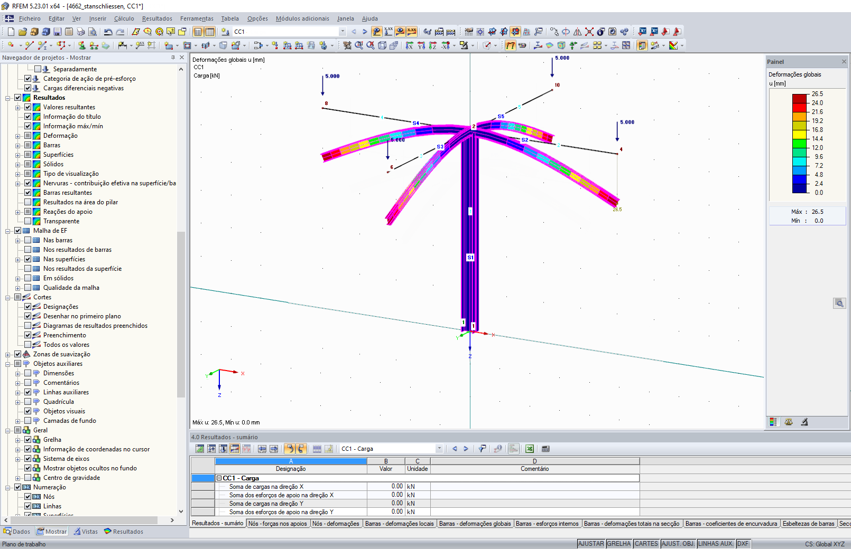The image size is (851, 549).
Task: Click the dark red 26.5 legend color
Action: click(799, 98)
